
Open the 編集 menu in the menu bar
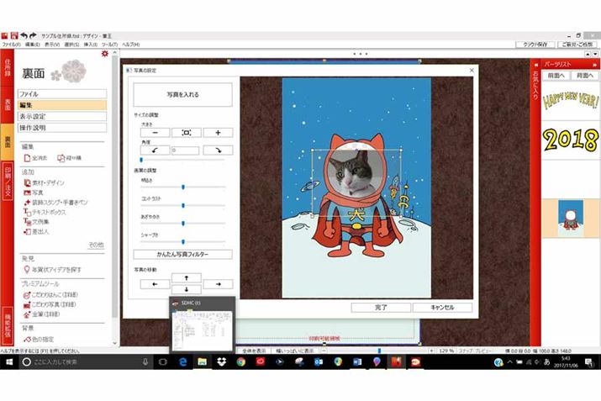tap(32, 45)
